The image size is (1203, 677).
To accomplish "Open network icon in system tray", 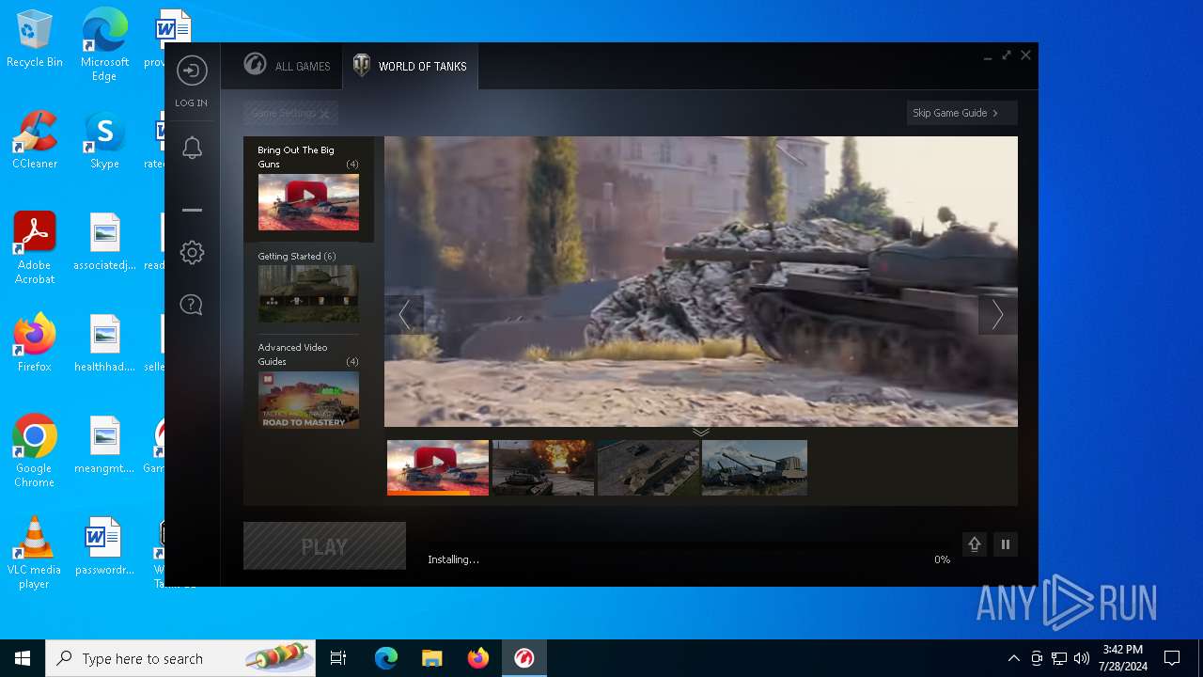I will pos(1059,658).
